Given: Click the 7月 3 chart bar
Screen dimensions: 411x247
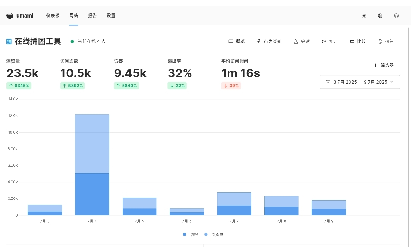Looking at the screenshot, I should pos(45,210).
